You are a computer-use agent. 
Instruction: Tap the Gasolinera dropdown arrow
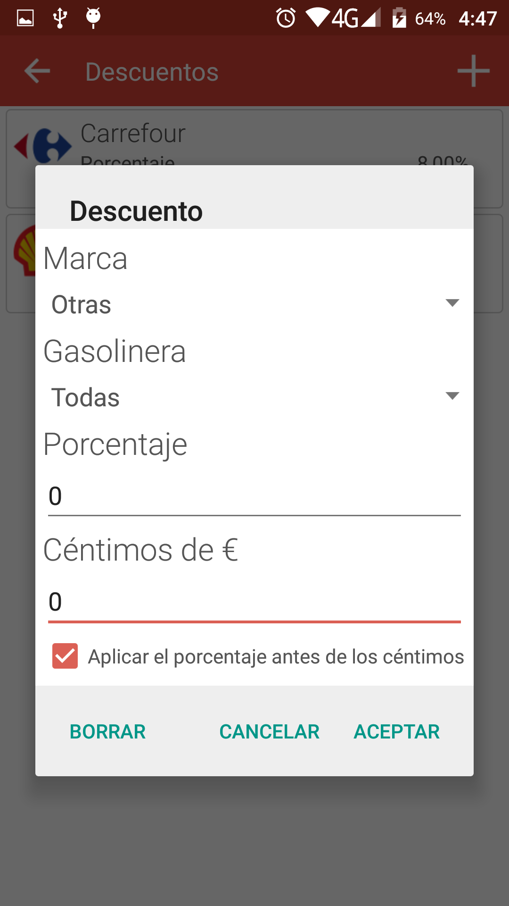pos(452,396)
